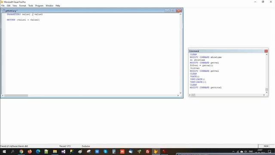Open the Tools menu

[x=31, y=6]
